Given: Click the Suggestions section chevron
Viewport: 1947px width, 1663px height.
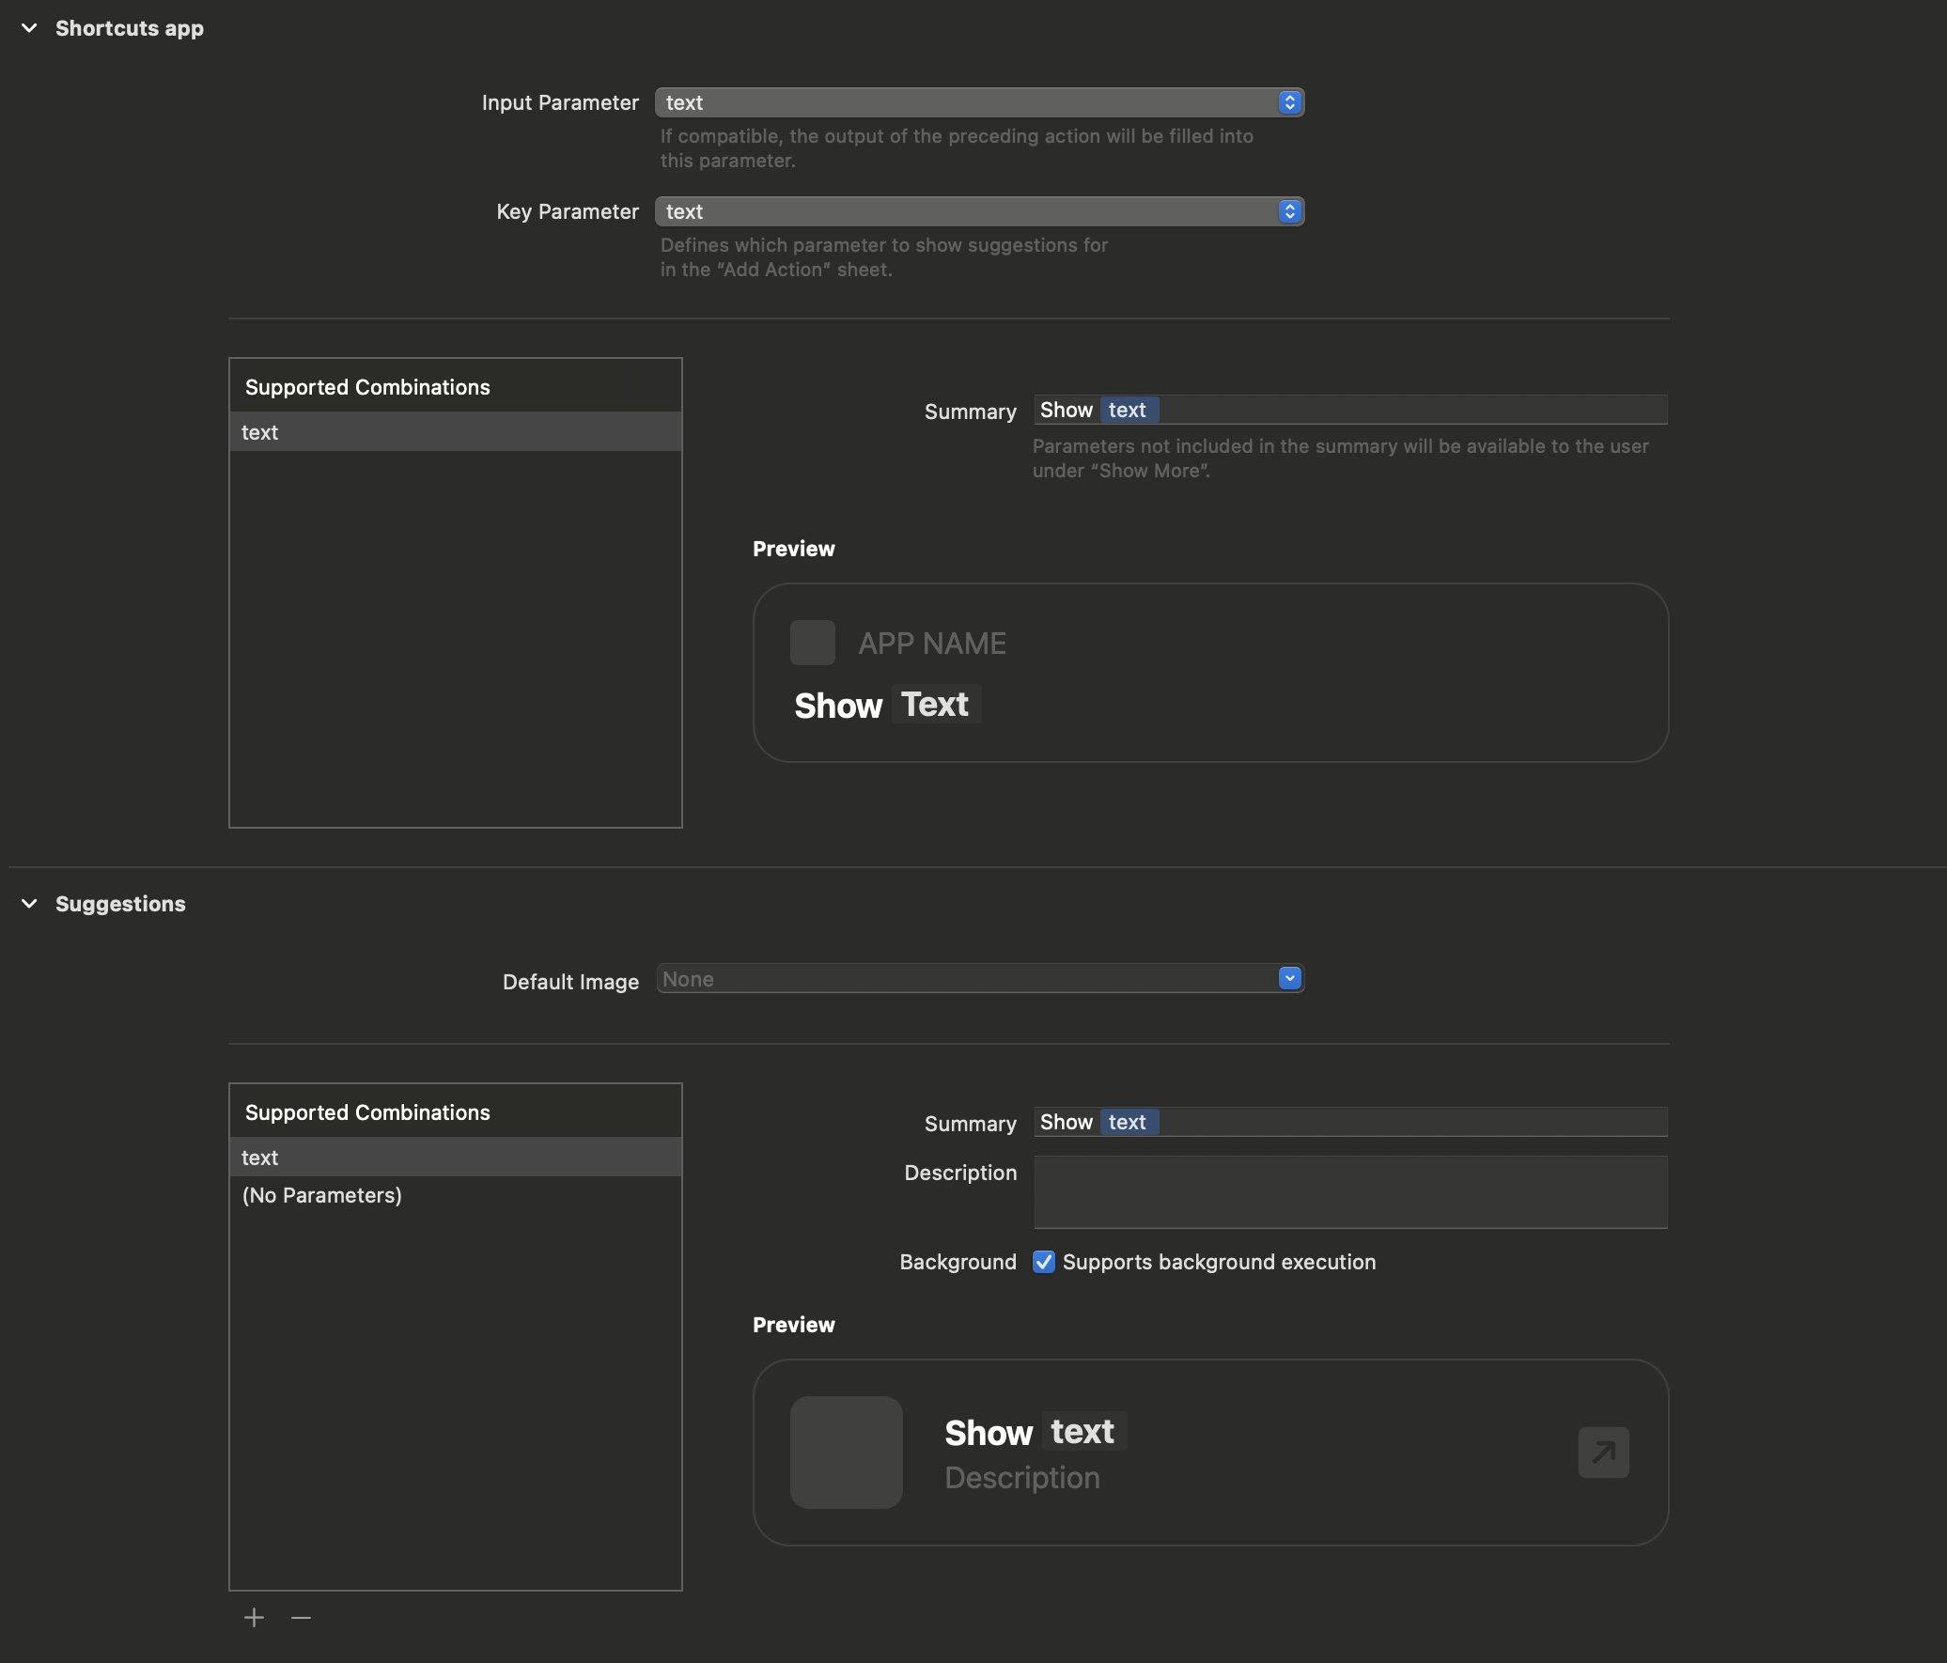Looking at the screenshot, I should coord(28,903).
